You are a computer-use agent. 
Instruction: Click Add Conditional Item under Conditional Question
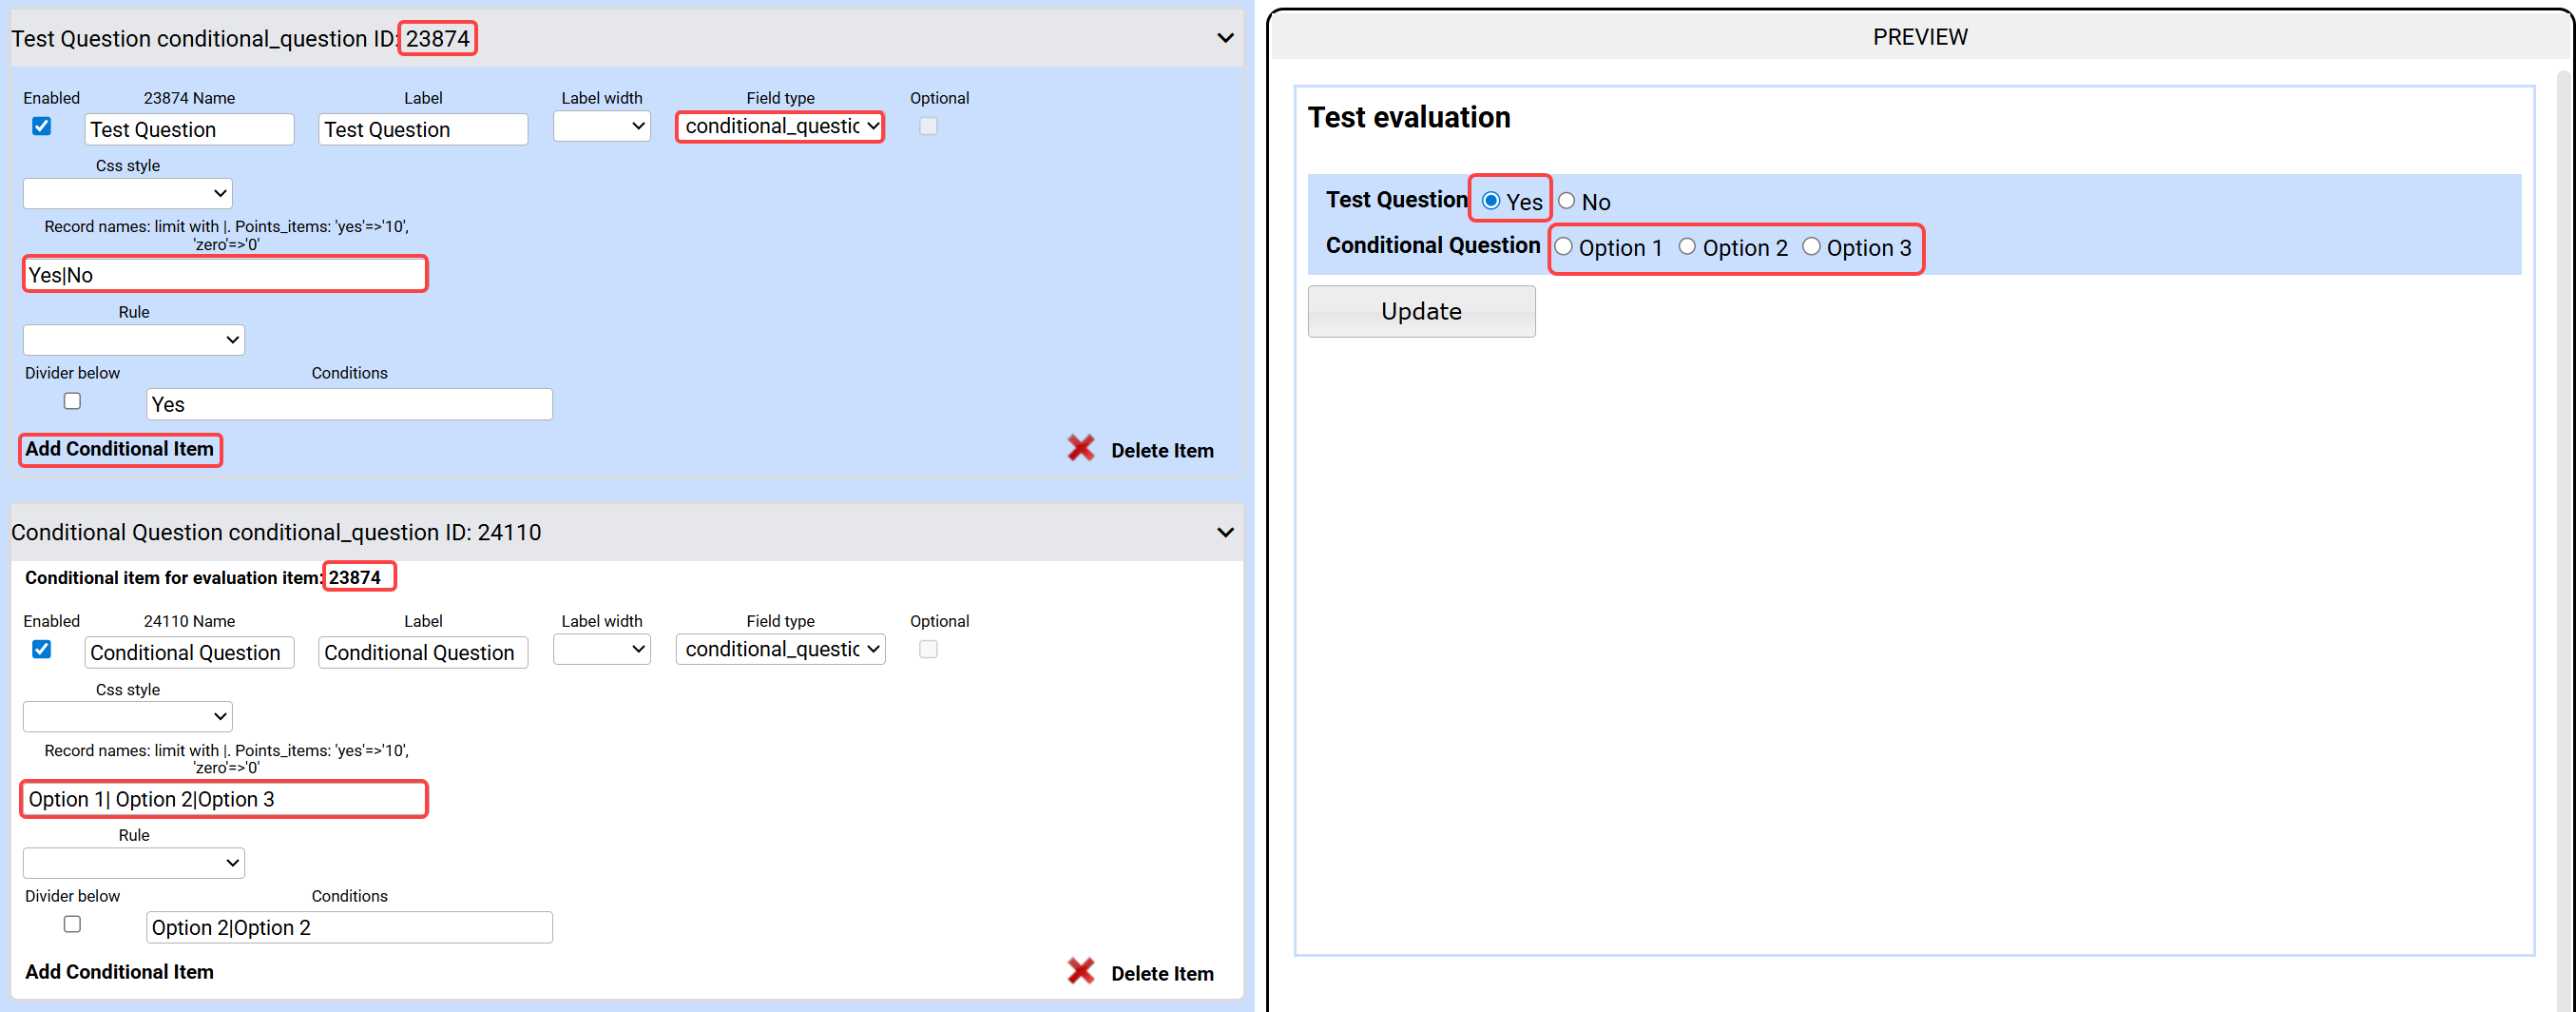(x=120, y=972)
